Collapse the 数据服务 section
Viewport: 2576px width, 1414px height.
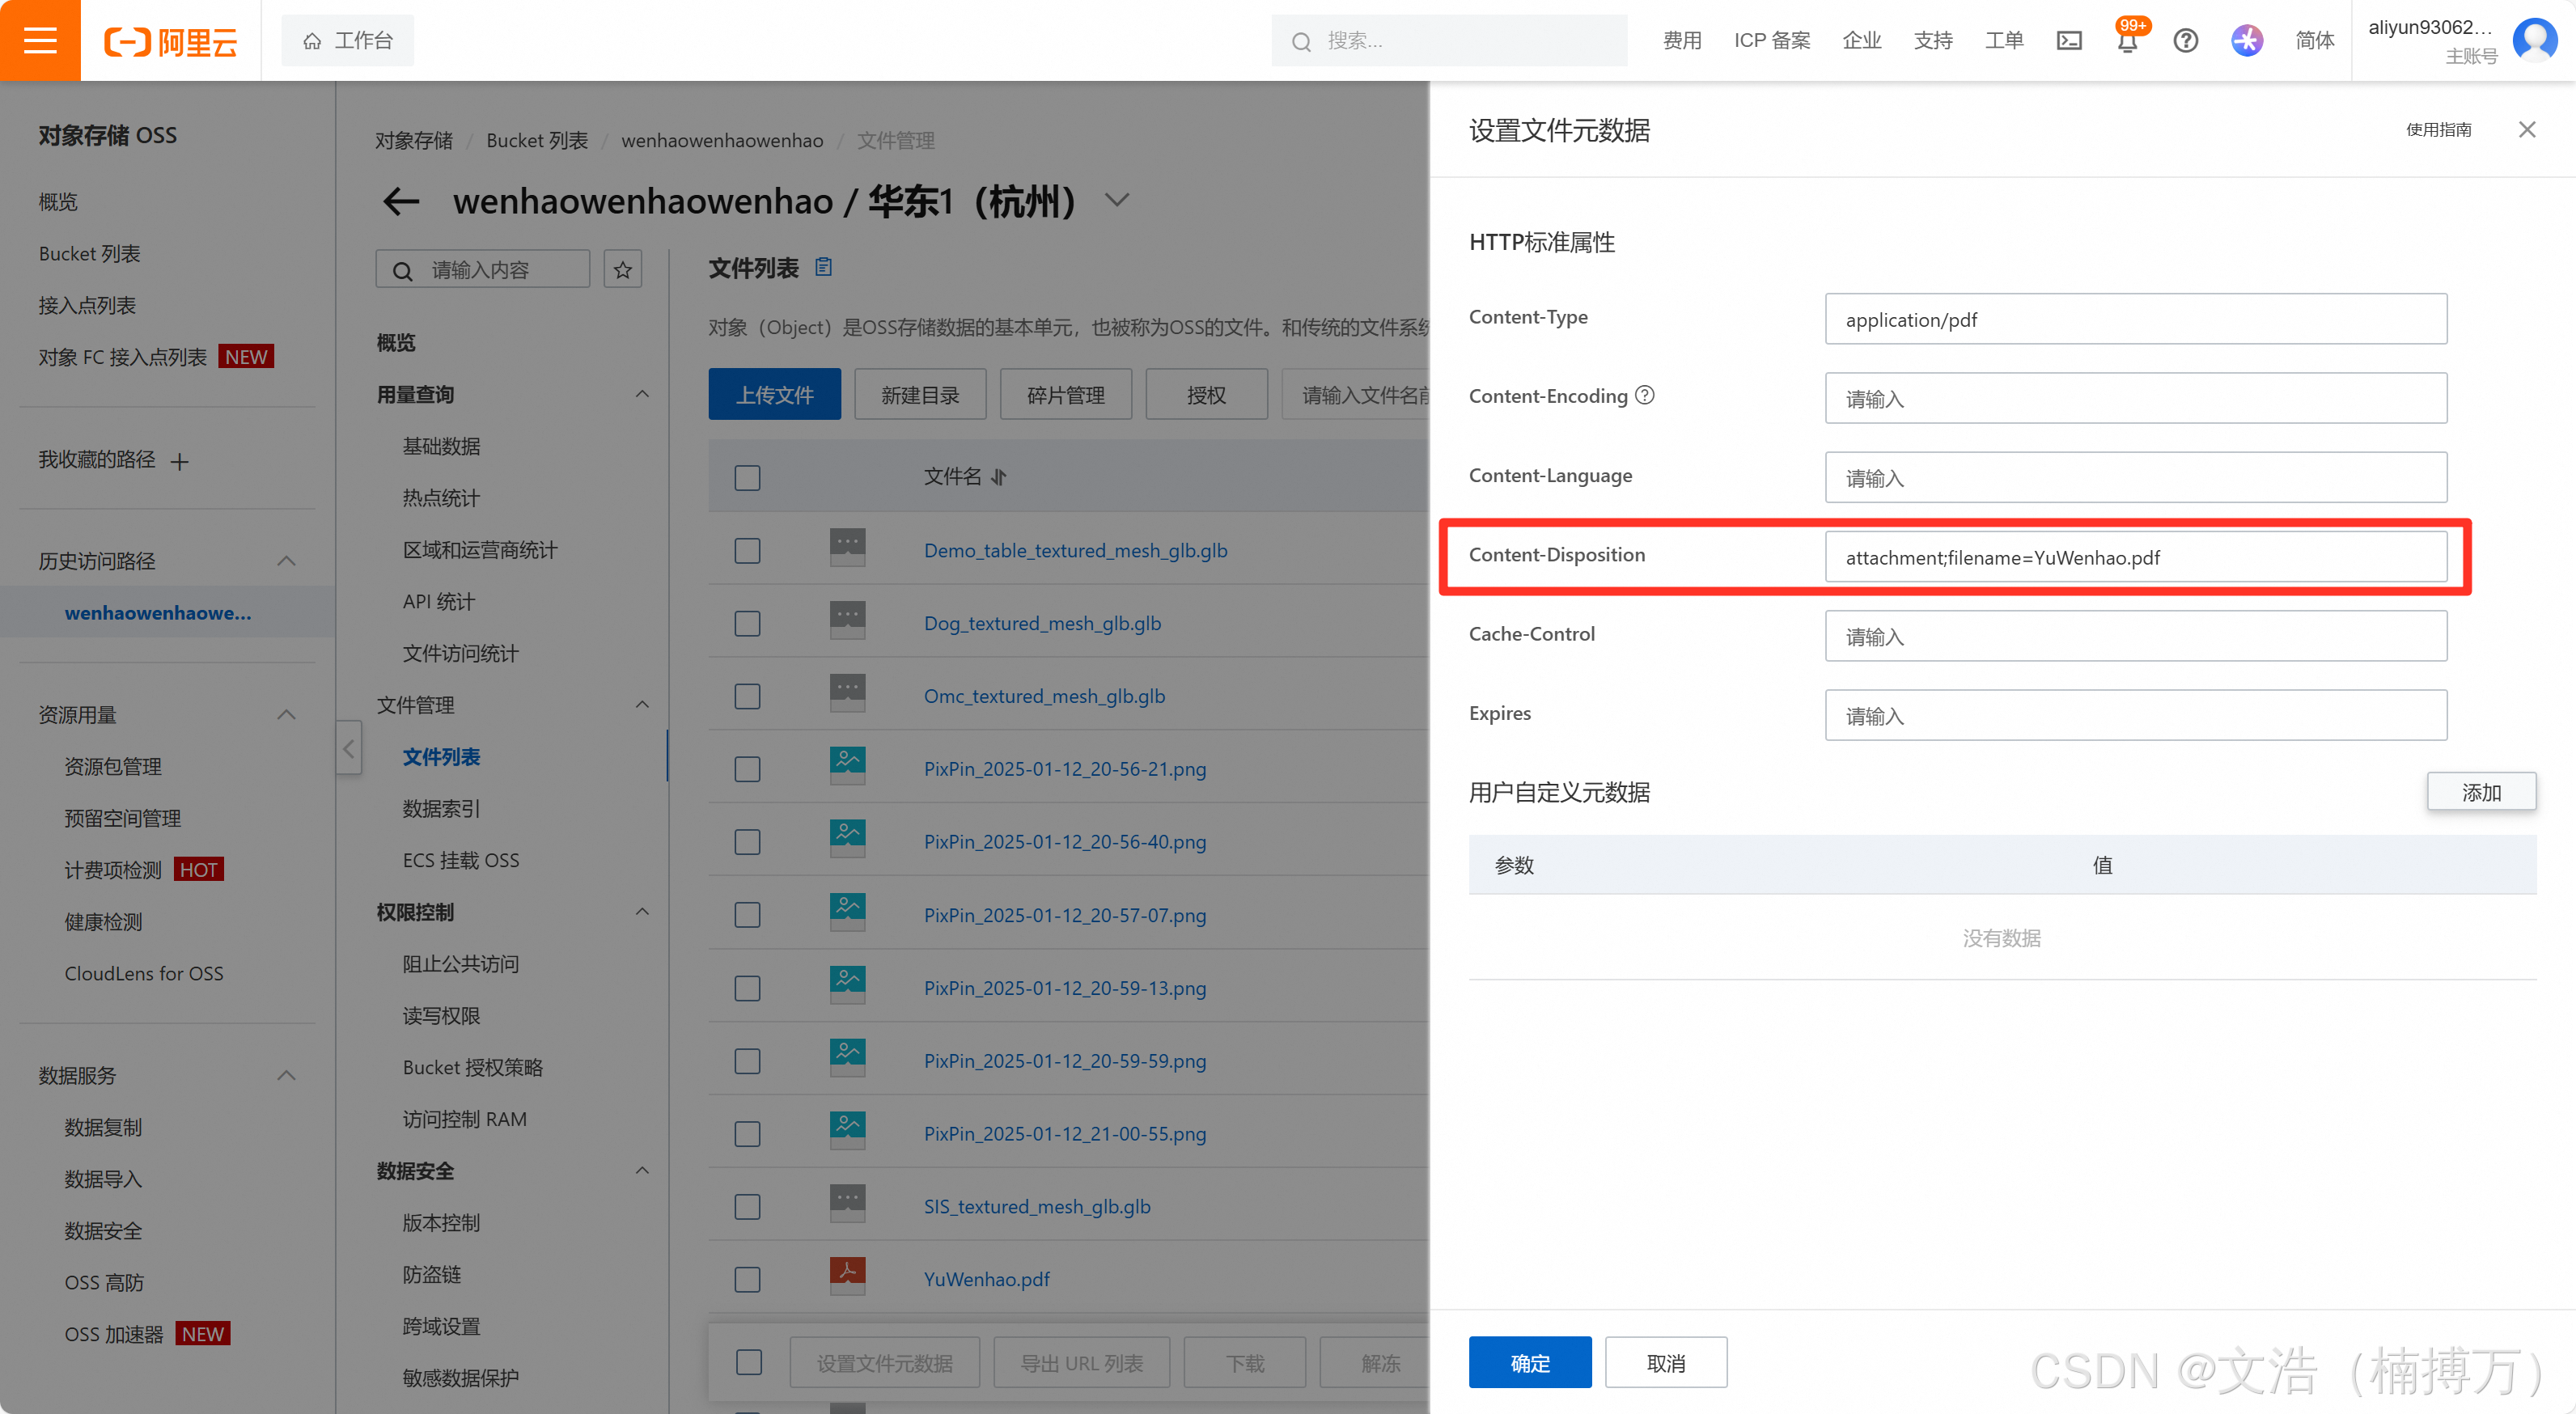tap(286, 1075)
